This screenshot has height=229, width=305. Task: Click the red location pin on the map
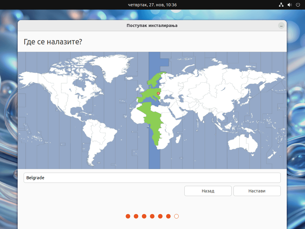click(x=158, y=94)
